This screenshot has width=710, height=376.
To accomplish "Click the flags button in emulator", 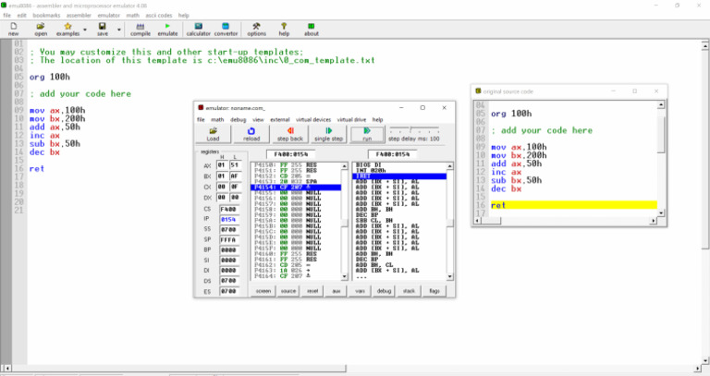I will click(x=435, y=291).
